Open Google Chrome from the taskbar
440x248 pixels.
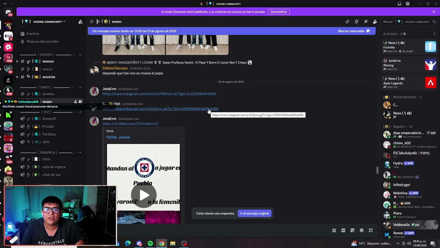coord(162,244)
